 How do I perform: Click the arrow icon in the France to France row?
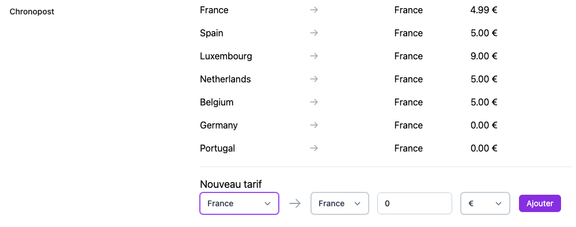pyautogui.click(x=314, y=10)
